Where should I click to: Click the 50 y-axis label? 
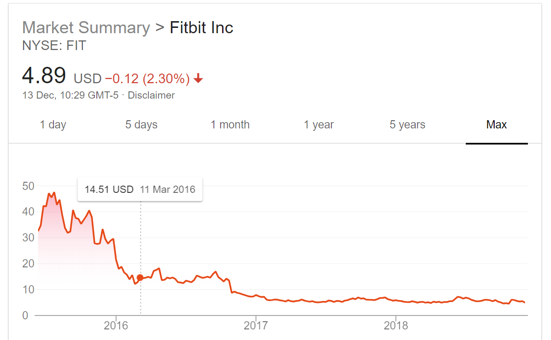click(28, 186)
